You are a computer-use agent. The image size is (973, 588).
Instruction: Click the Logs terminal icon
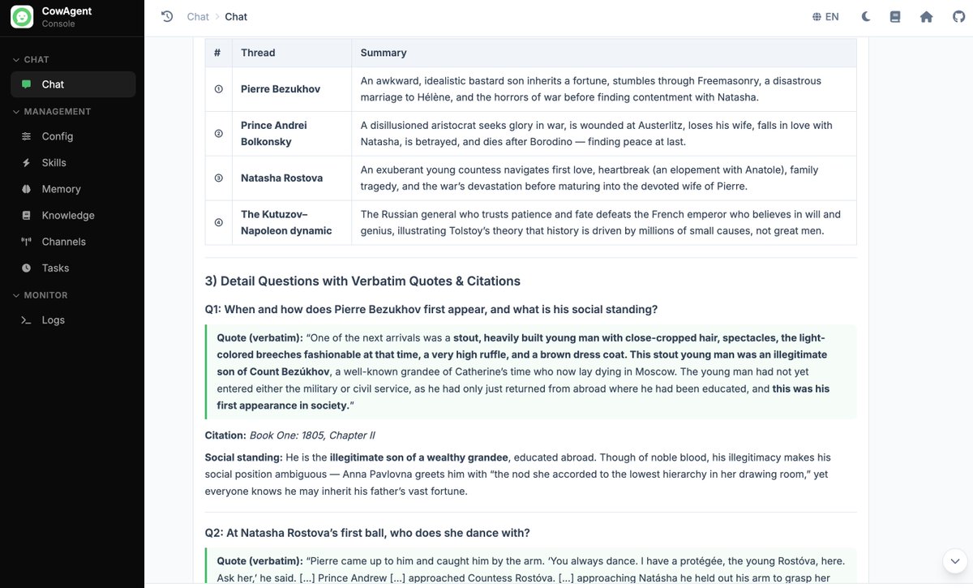[x=26, y=320]
